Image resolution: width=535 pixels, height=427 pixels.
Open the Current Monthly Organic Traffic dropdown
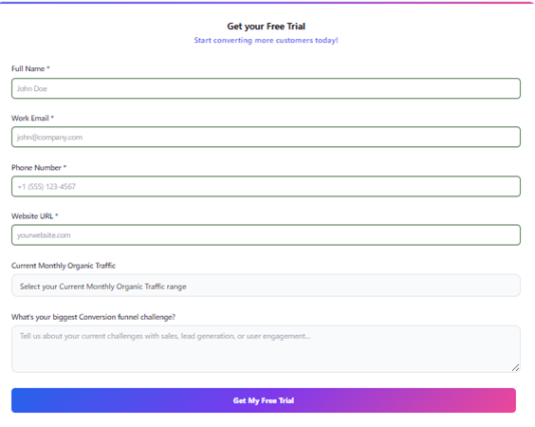coord(266,286)
